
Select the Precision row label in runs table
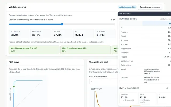(124, 32)
